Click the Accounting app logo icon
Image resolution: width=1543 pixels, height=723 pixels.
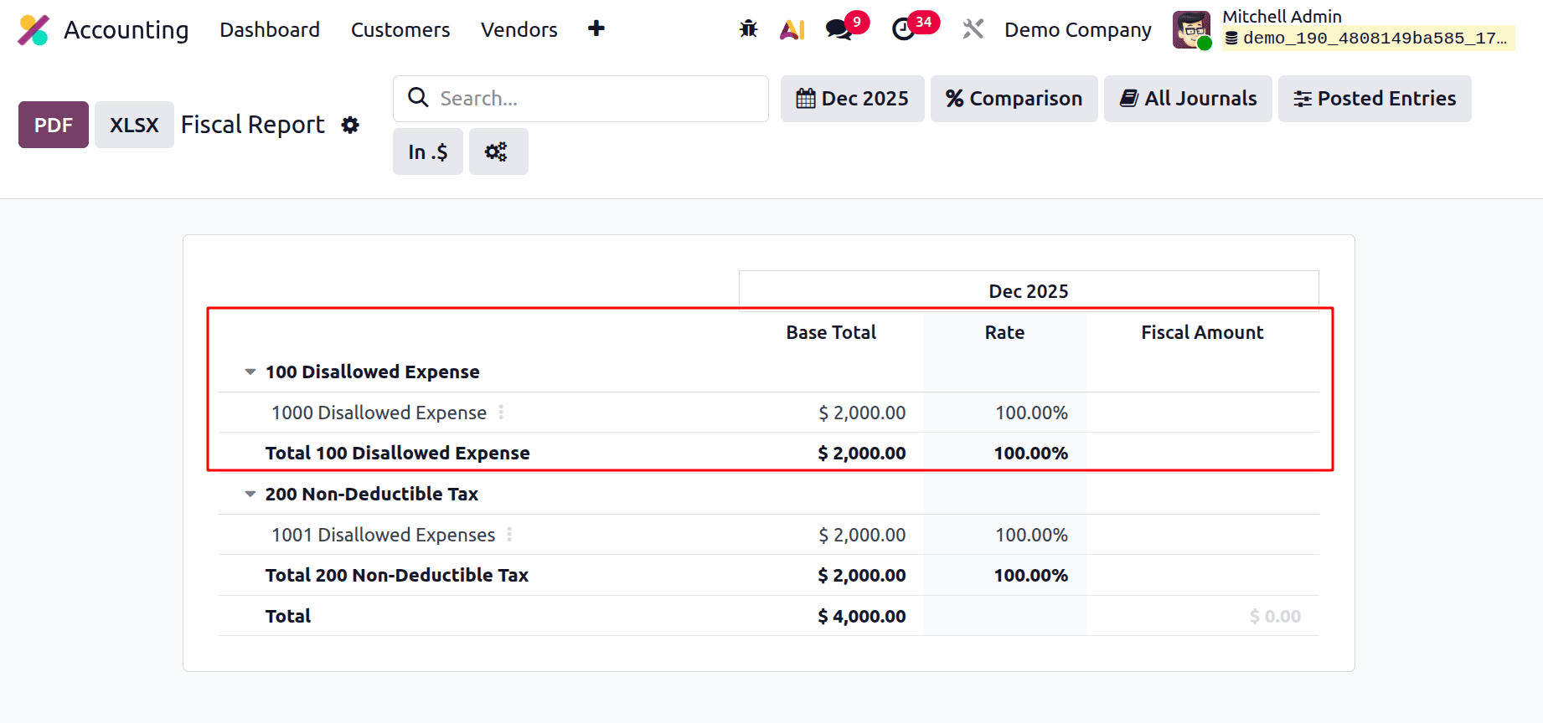point(34,30)
